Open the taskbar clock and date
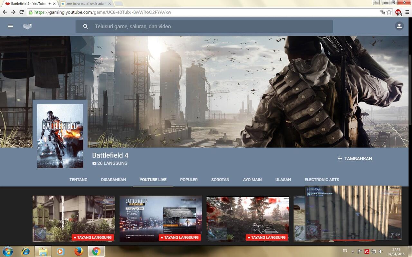 click(396, 252)
